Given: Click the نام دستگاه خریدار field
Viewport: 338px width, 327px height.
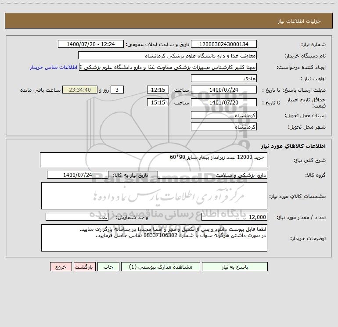Looking at the screenshot, I should 167,55.
